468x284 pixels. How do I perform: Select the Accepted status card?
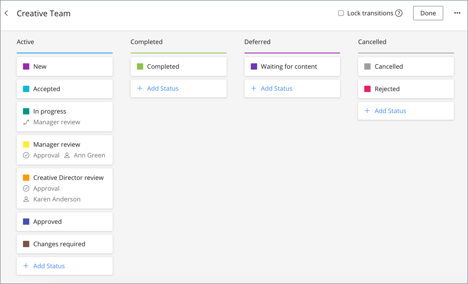point(64,89)
